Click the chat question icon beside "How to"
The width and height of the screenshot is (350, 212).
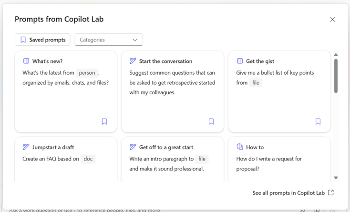tap(240, 147)
